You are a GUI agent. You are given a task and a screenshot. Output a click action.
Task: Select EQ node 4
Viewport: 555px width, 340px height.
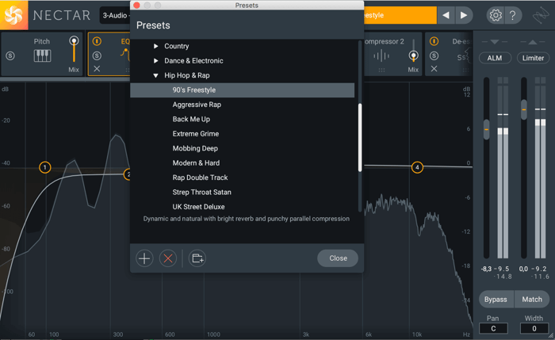click(x=417, y=167)
